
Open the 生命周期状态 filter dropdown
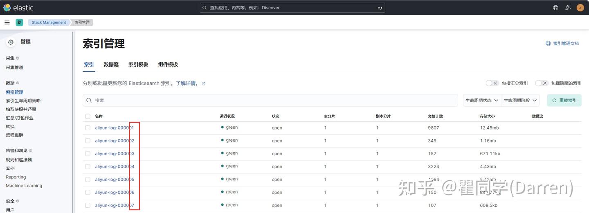click(482, 100)
